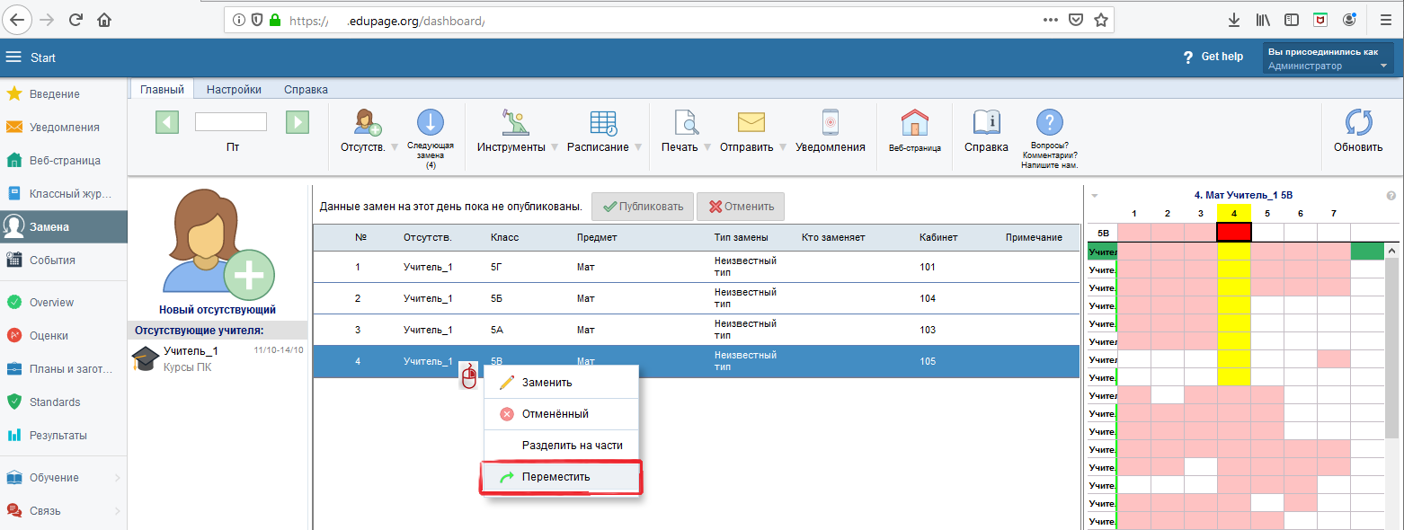1404x530 pixels.
Task: Open Standards in the left sidebar
Action: click(x=63, y=402)
